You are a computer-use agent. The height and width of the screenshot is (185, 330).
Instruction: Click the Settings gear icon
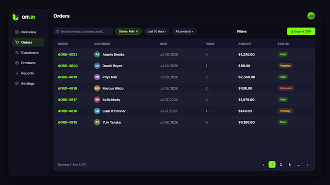pos(17,84)
